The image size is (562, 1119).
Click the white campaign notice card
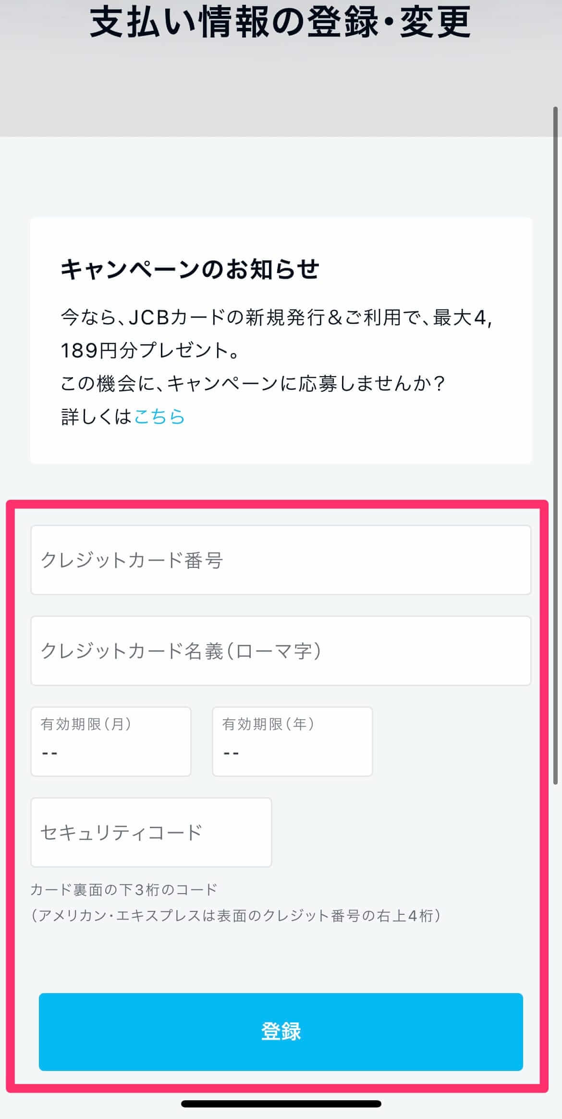[281, 341]
